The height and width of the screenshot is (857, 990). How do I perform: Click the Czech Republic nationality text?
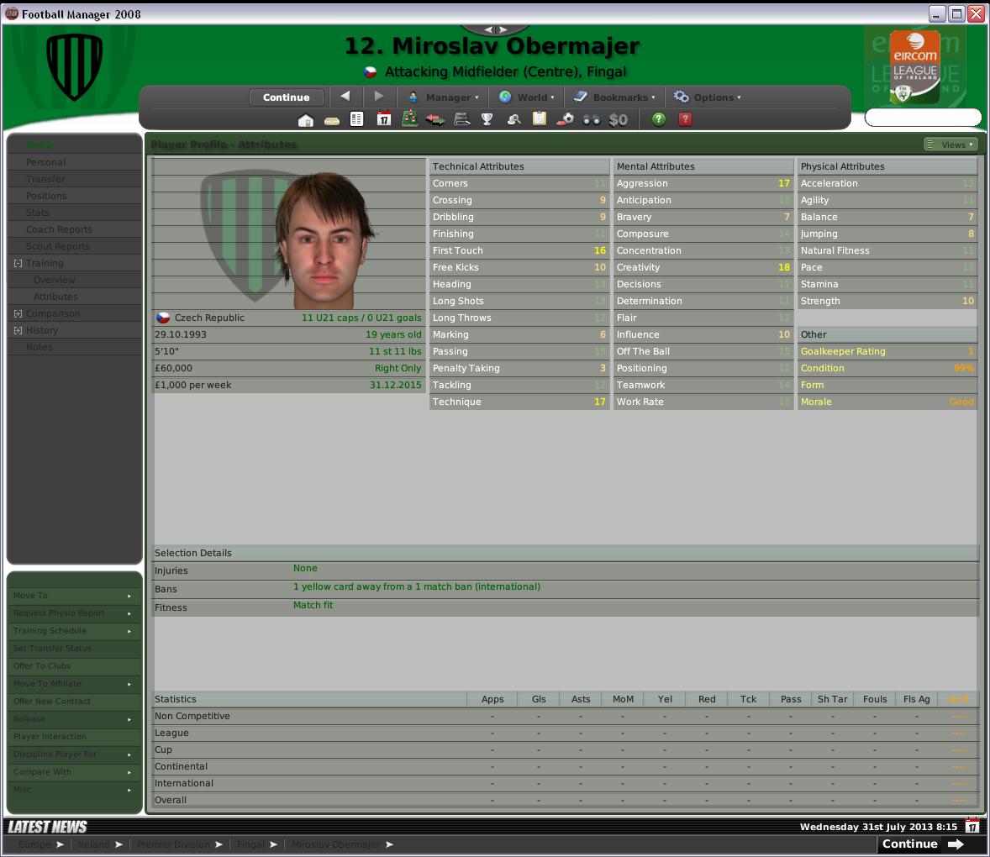click(x=209, y=318)
